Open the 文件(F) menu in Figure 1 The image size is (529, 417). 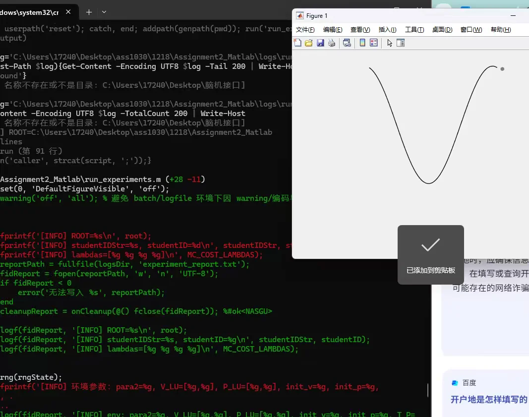[x=305, y=30]
